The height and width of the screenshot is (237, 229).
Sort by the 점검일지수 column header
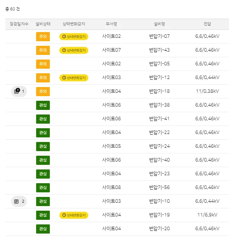(19, 24)
